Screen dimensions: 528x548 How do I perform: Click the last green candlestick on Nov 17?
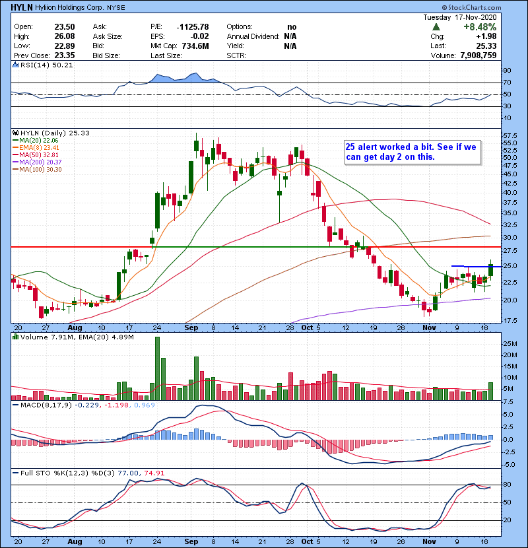click(x=490, y=270)
